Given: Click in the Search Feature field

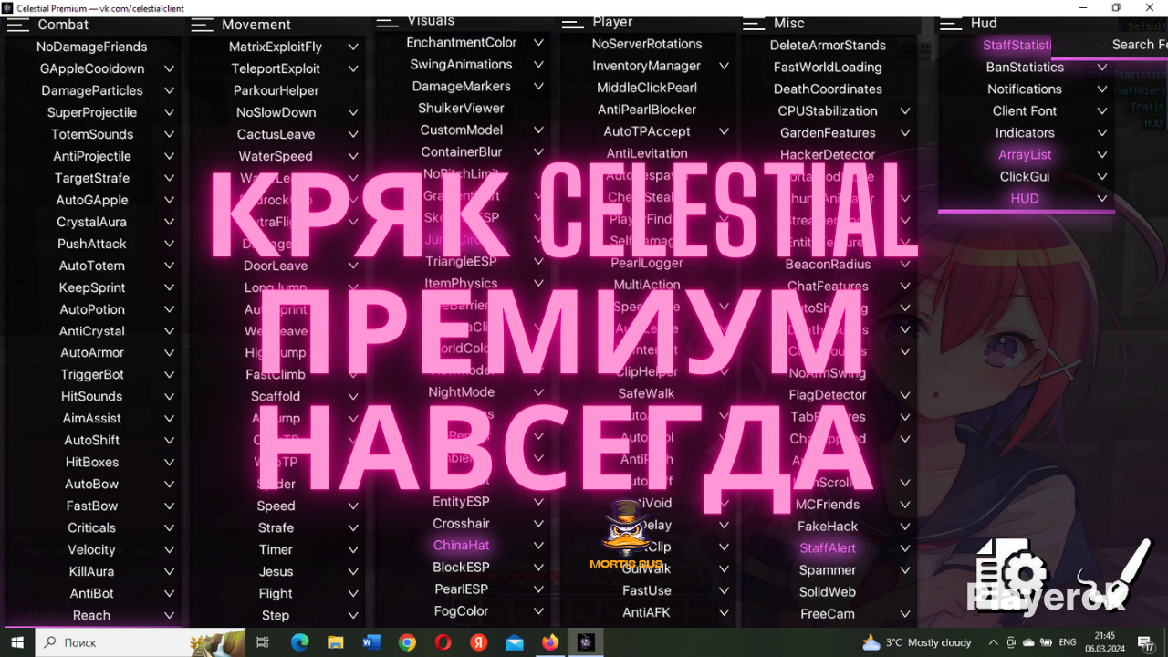Looking at the screenshot, I should click(1137, 45).
